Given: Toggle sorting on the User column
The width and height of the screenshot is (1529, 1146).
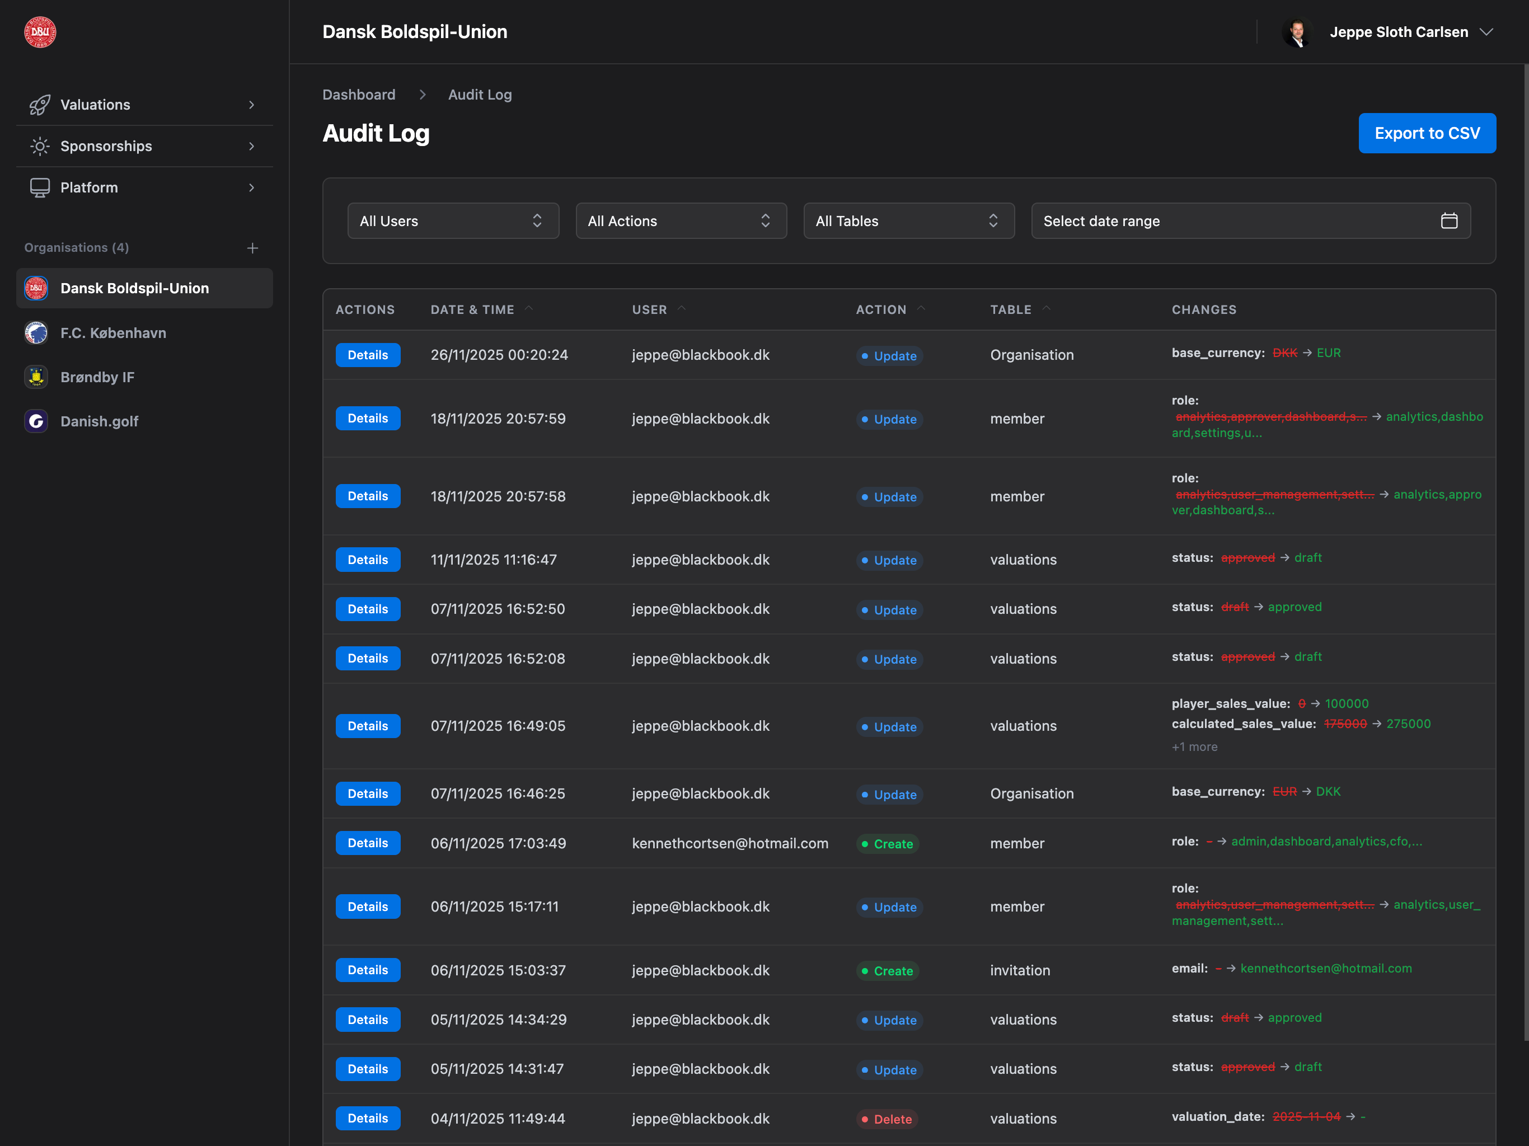Looking at the screenshot, I should click(x=650, y=309).
